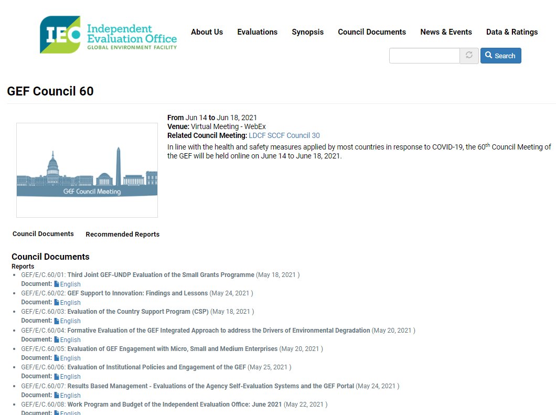Click GEF Support to Innovation title text
556x415 pixels.
tap(137, 293)
